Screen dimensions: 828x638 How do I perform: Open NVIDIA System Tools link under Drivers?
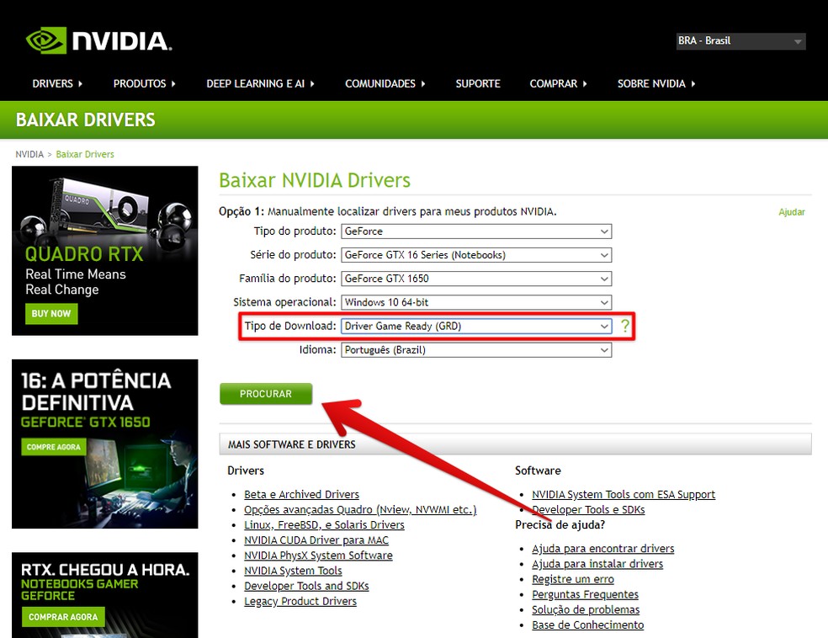click(x=293, y=571)
